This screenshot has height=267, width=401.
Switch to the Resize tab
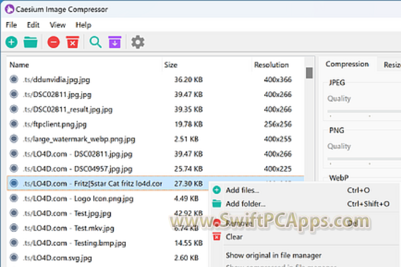pyautogui.click(x=392, y=65)
